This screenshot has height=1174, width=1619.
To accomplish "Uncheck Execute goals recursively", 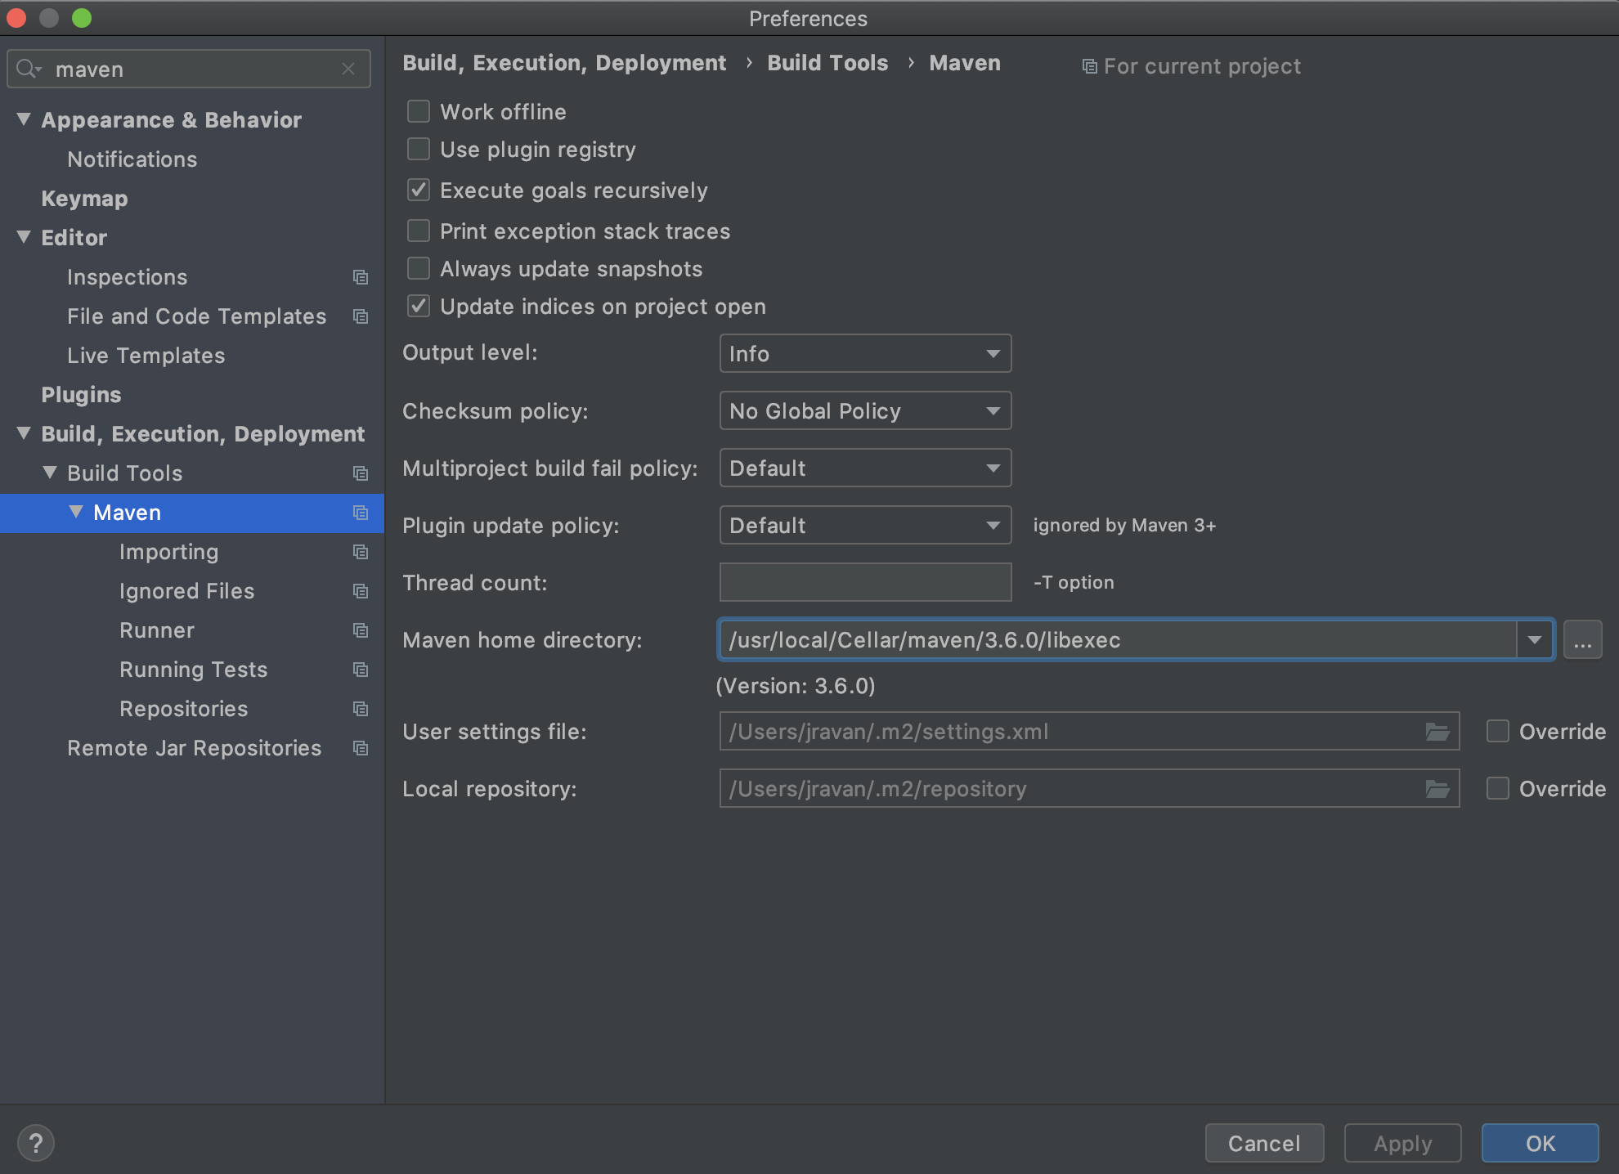I will click(419, 190).
